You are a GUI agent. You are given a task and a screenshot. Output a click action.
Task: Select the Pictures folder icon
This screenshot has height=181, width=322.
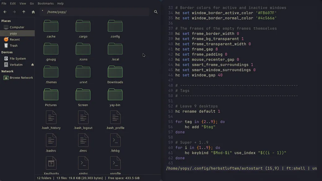(x=51, y=95)
